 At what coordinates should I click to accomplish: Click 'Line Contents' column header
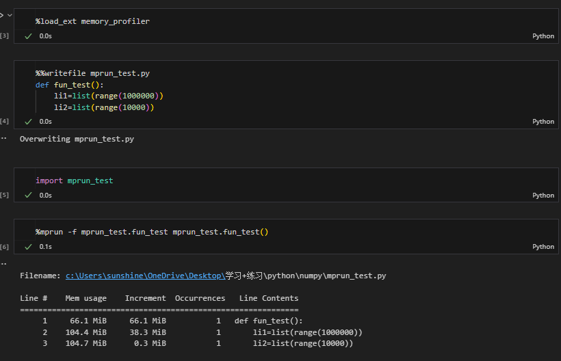tap(269, 298)
